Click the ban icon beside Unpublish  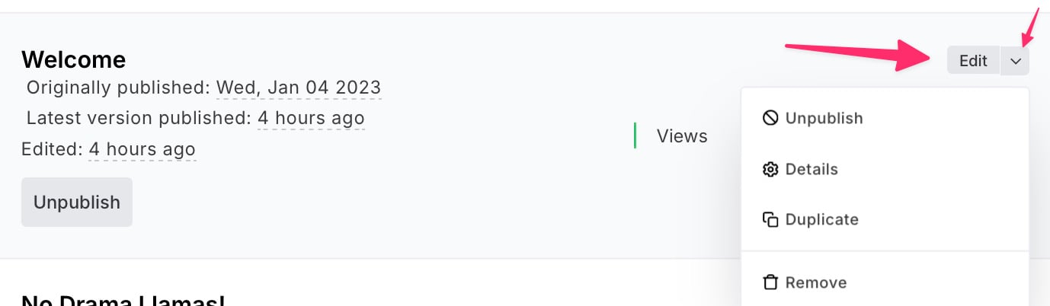coord(770,118)
